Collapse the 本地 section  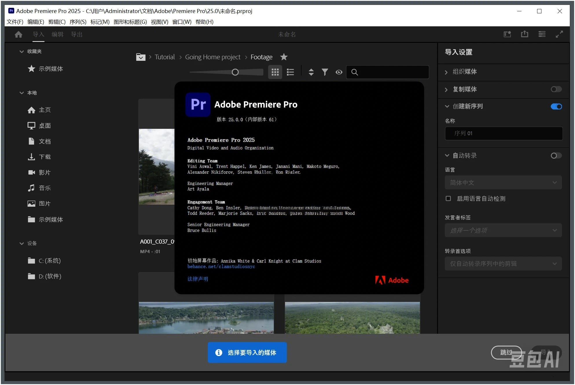click(x=22, y=93)
